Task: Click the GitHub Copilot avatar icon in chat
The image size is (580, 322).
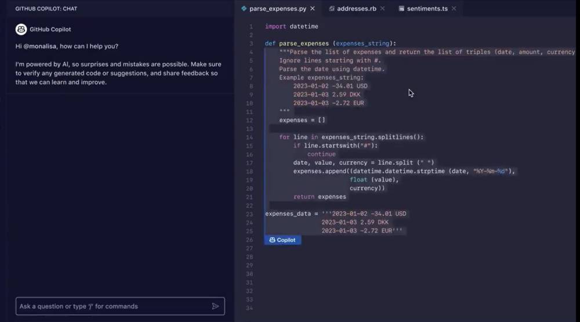Action: pyautogui.click(x=21, y=29)
